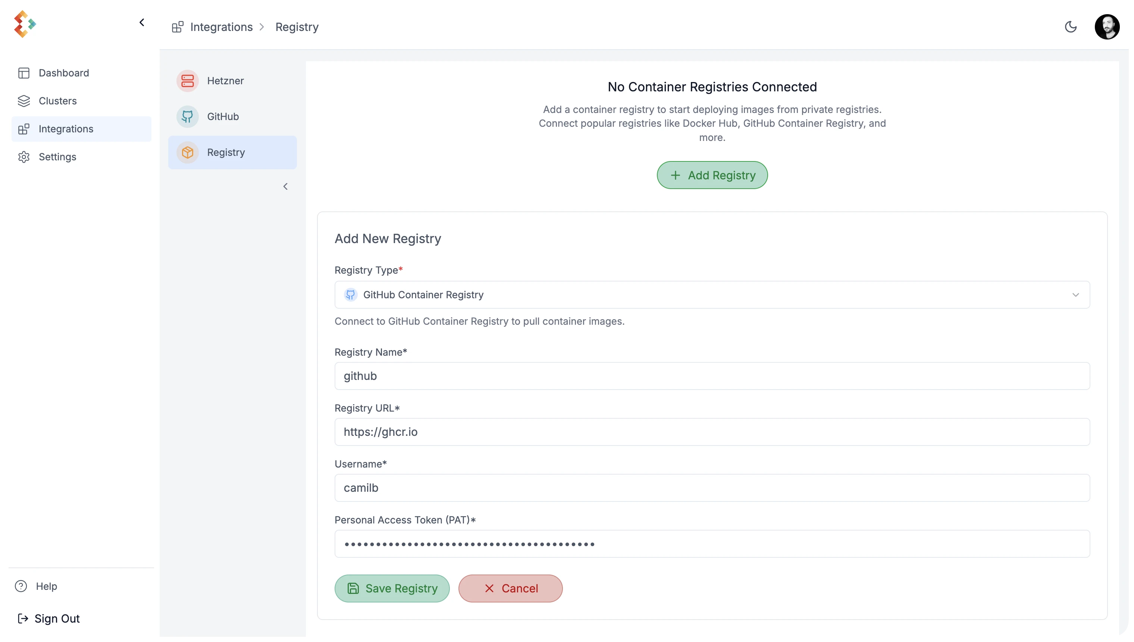Image resolution: width=1134 pixels, height=642 pixels.
Task: Select the Registry integration
Action: click(x=233, y=152)
